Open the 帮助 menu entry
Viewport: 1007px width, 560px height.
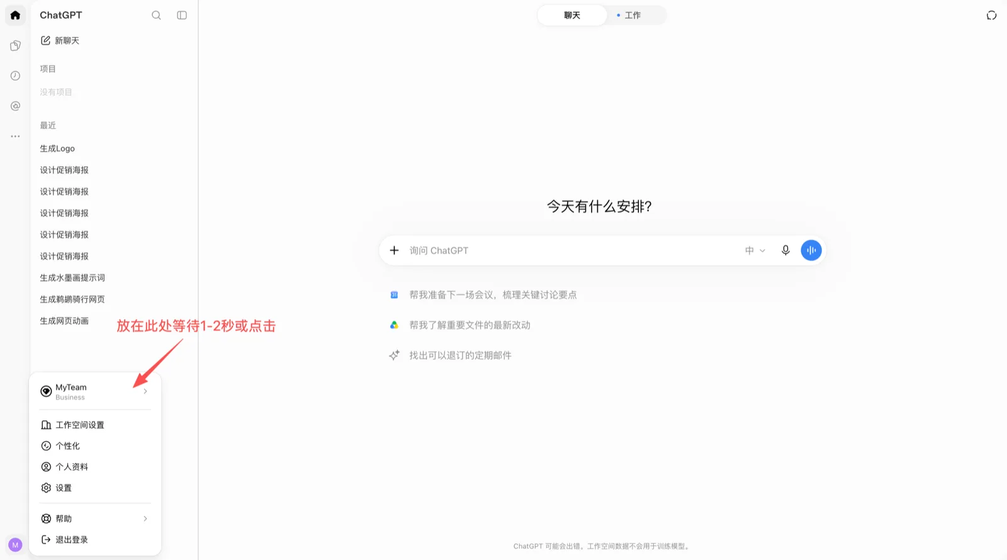coord(95,518)
